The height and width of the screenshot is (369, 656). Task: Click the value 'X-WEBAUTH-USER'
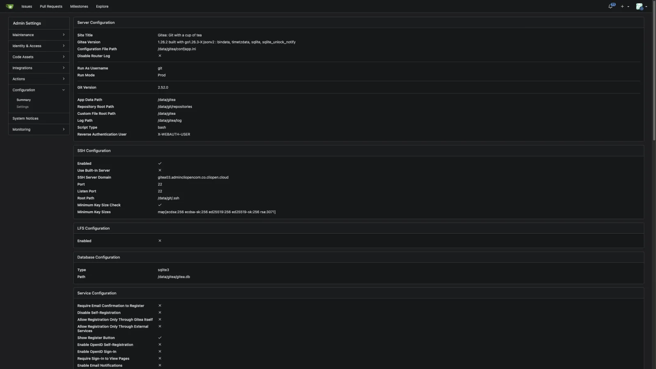(174, 134)
